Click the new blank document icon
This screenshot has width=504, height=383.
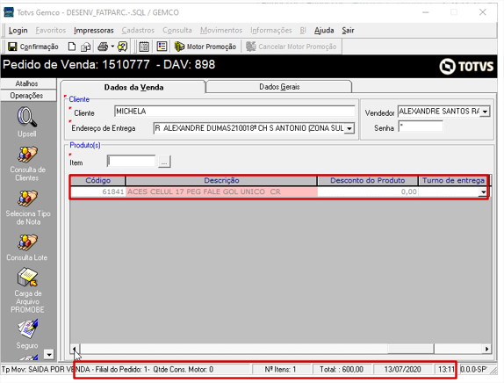[x=72, y=47]
